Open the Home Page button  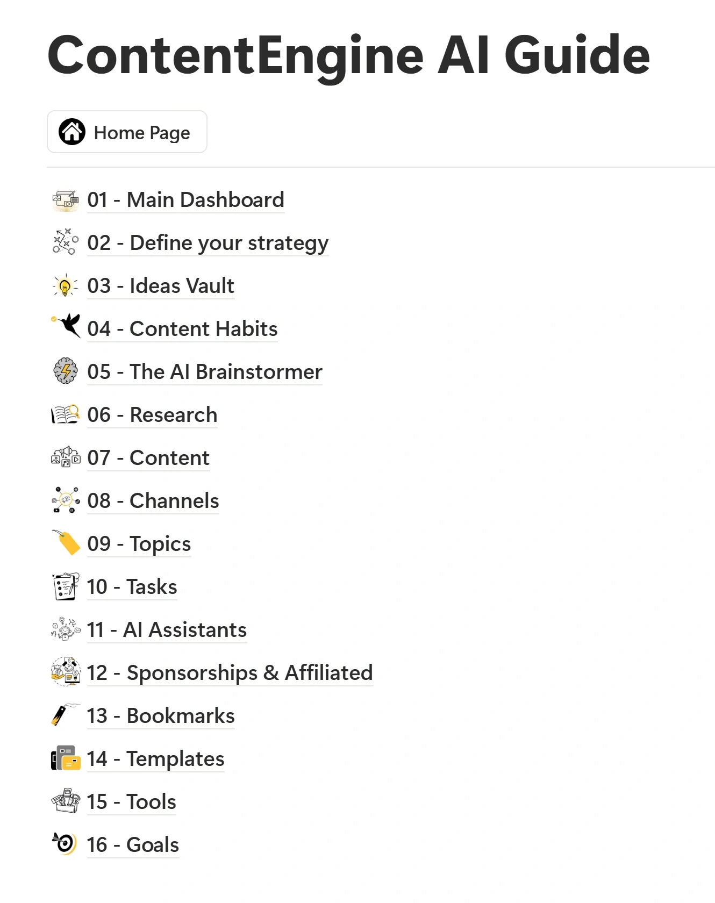(x=127, y=132)
